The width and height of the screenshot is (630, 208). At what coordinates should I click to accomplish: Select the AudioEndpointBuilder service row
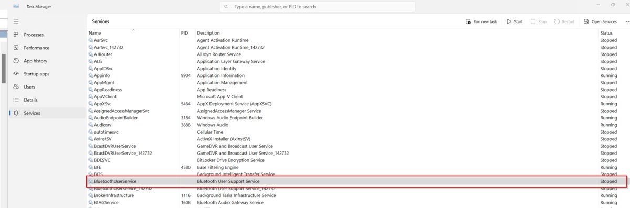[359, 118]
